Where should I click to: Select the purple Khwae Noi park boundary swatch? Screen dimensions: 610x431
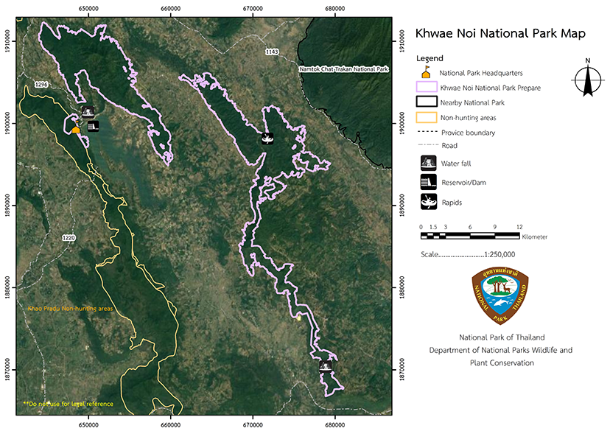click(426, 88)
